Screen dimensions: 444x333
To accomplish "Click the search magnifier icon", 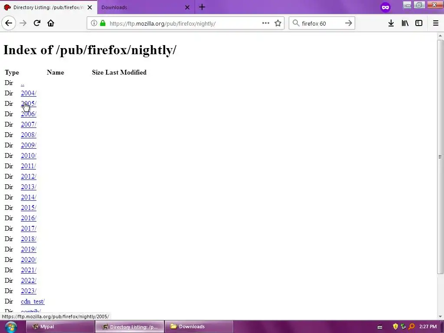I will tap(296, 23).
